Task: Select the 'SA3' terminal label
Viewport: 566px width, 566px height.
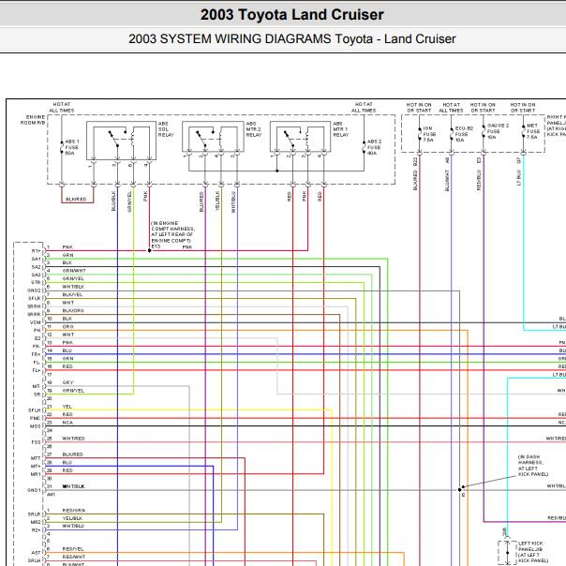Action: point(37,275)
